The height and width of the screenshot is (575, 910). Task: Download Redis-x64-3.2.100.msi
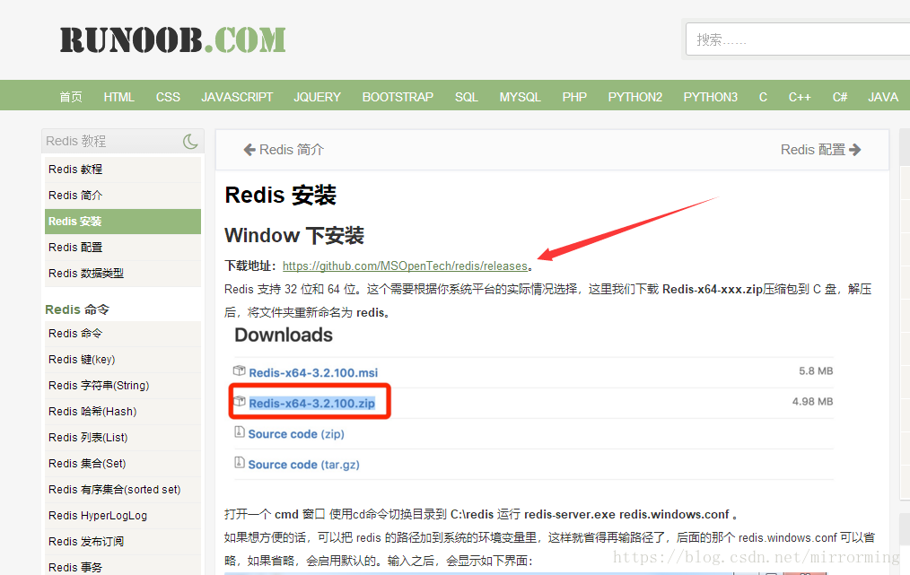tap(313, 372)
